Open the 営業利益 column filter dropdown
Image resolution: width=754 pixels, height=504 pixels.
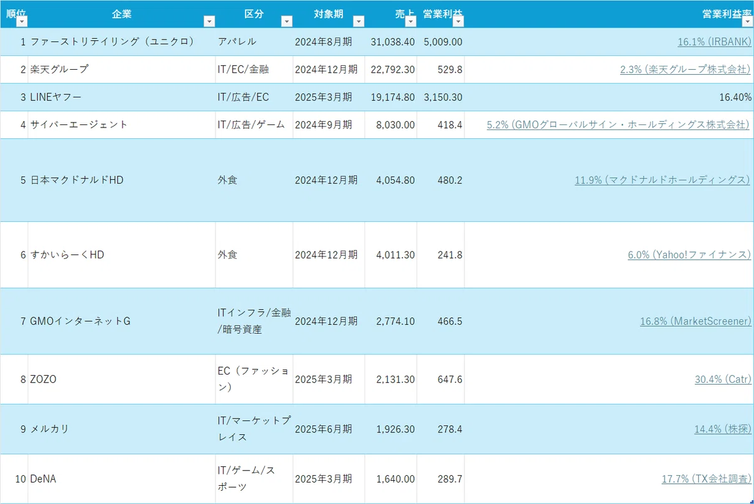pyautogui.click(x=458, y=21)
